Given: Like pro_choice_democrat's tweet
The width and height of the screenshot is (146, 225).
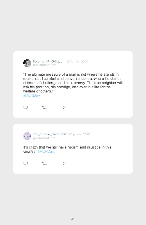Looking at the screenshot, I should (63, 163).
